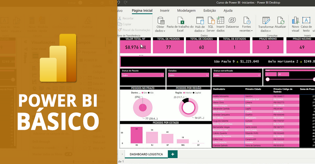The image size is (315, 164).
Task: Click the SP bar in Pedidos por Estado
Action: point(167,139)
